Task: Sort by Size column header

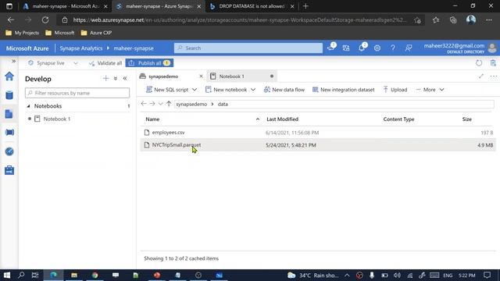Action: (x=467, y=119)
